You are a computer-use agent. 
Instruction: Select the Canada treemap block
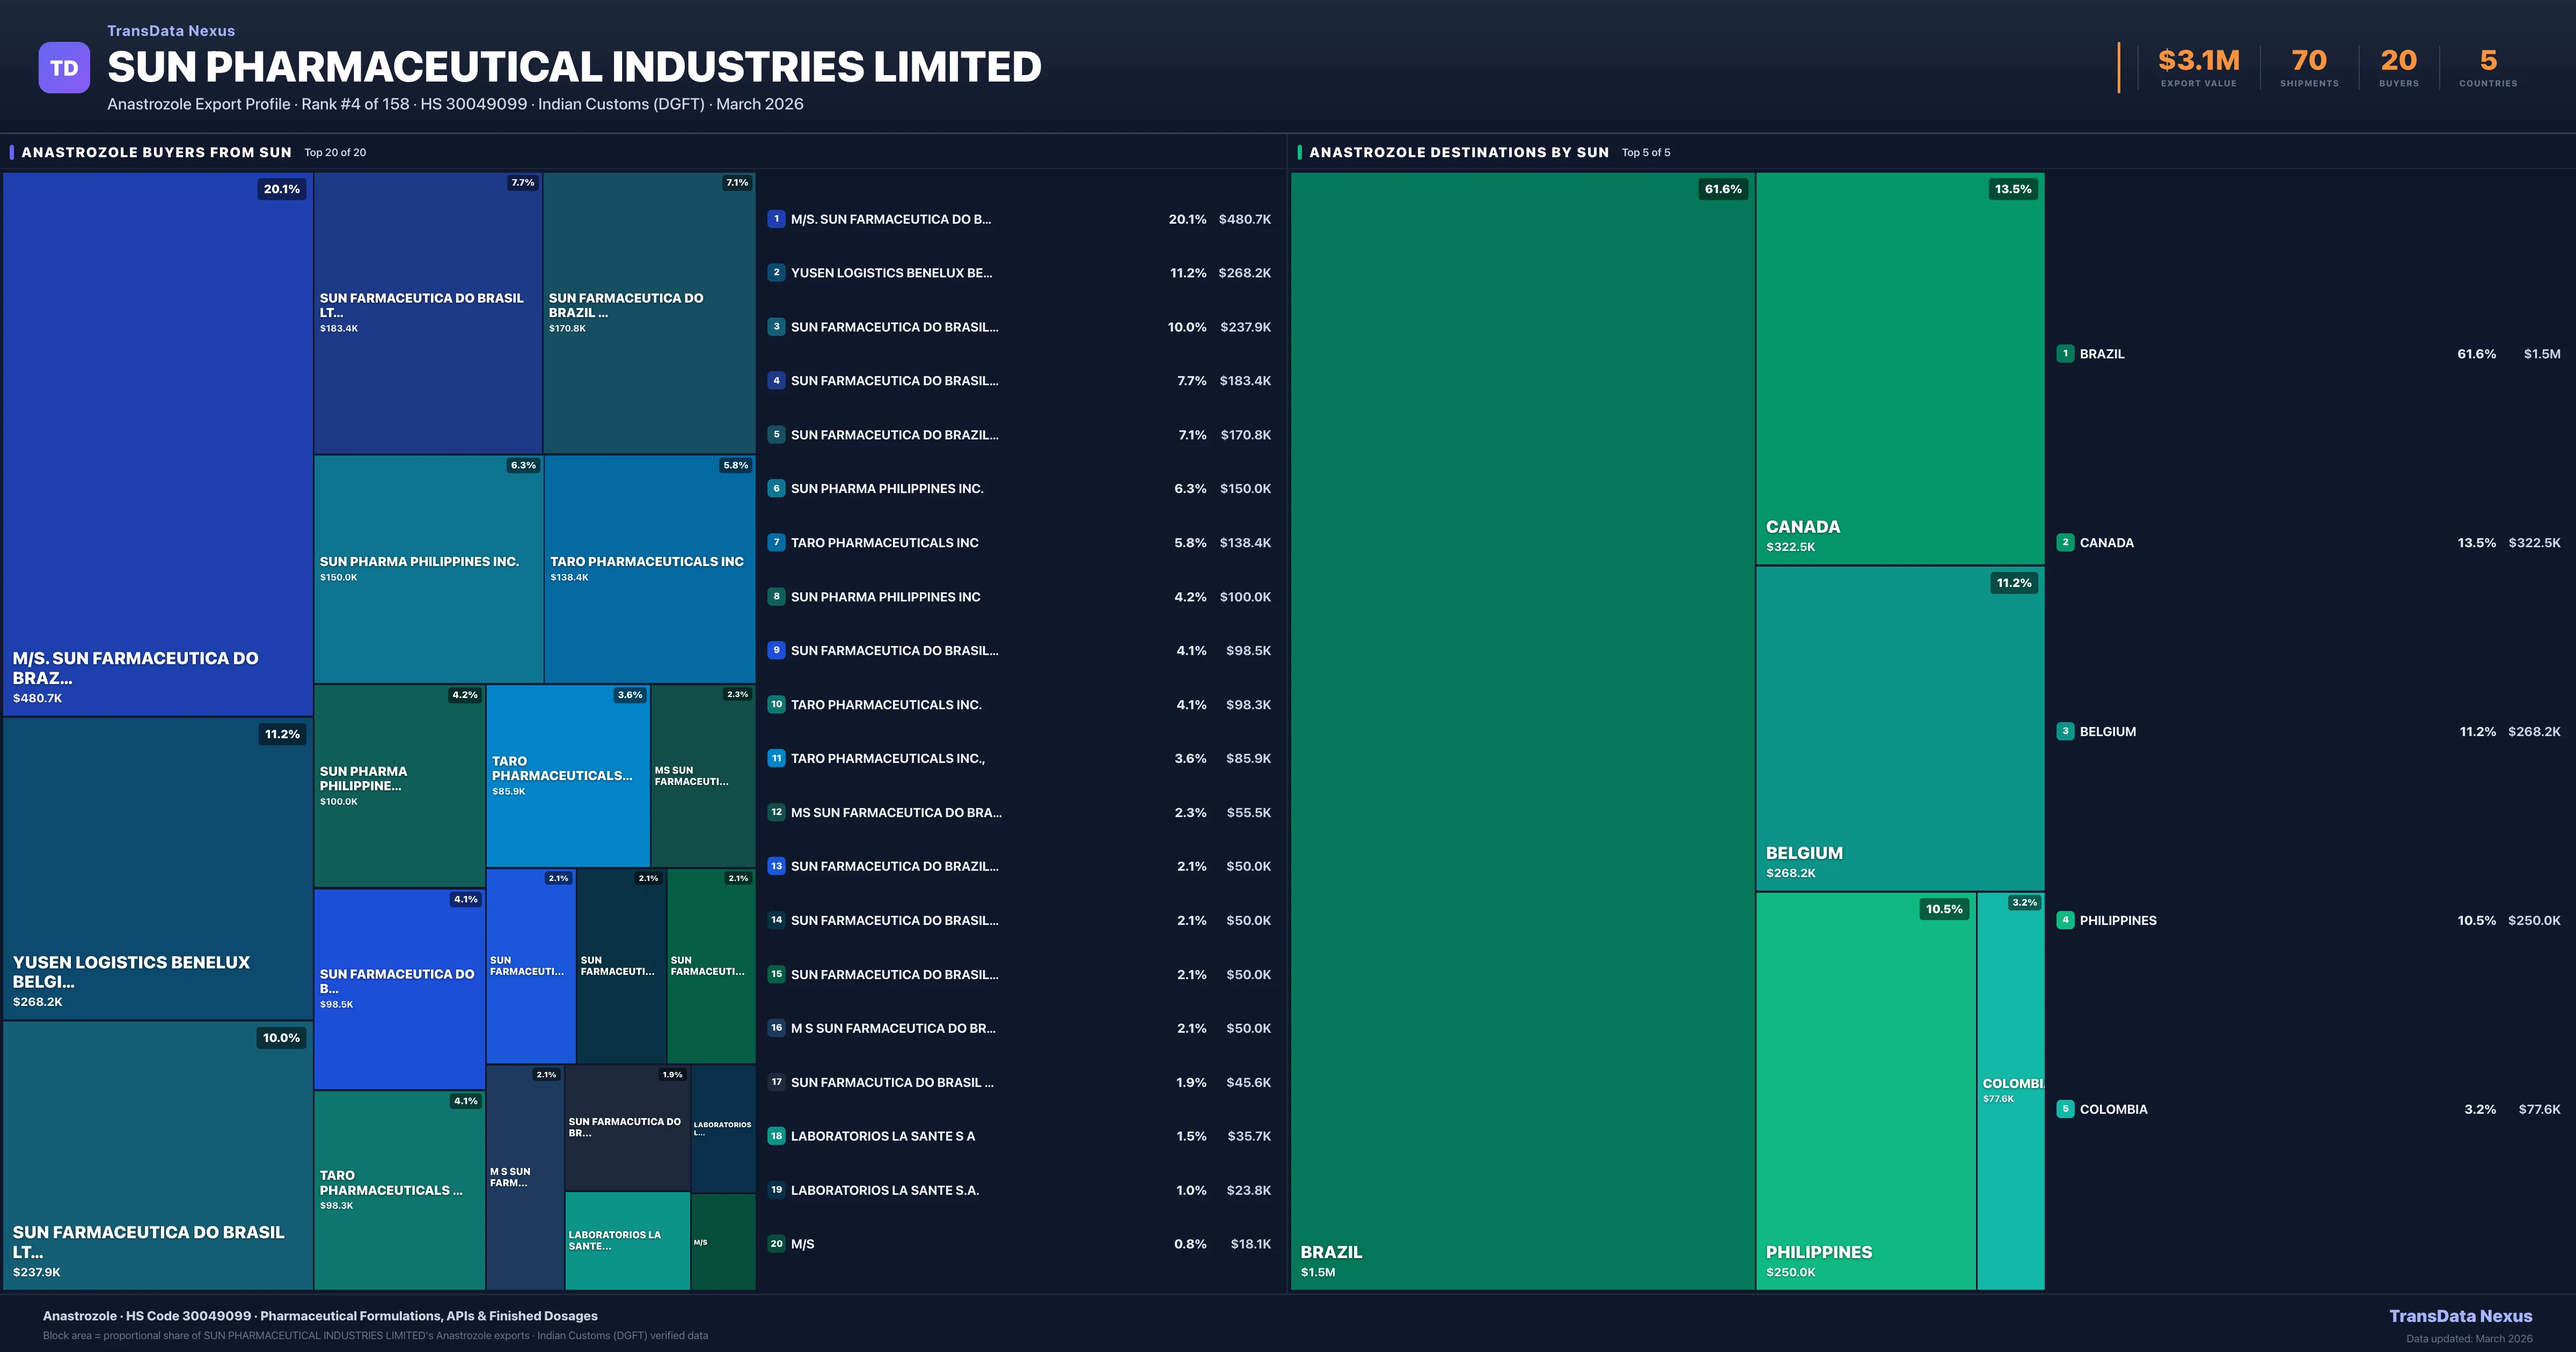(x=1899, y=368)
